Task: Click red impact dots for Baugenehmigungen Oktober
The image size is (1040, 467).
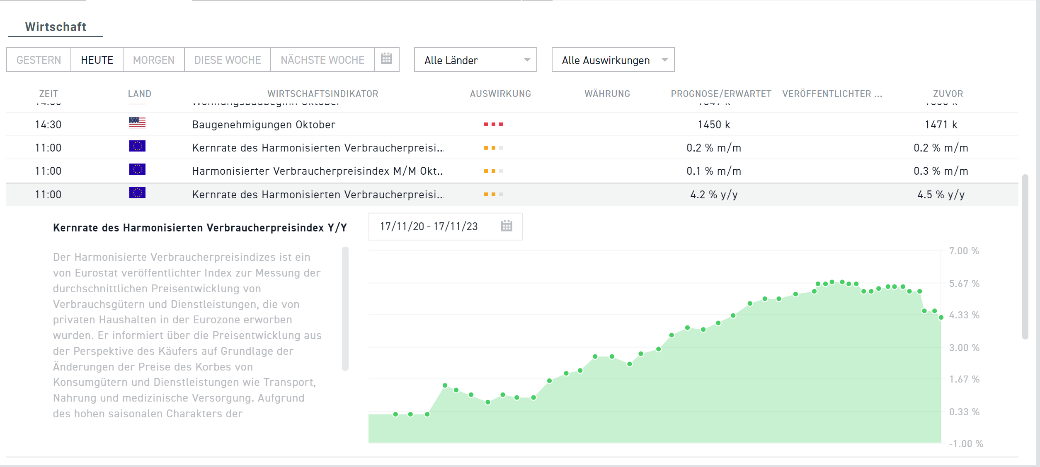Action: click(493, 125)
